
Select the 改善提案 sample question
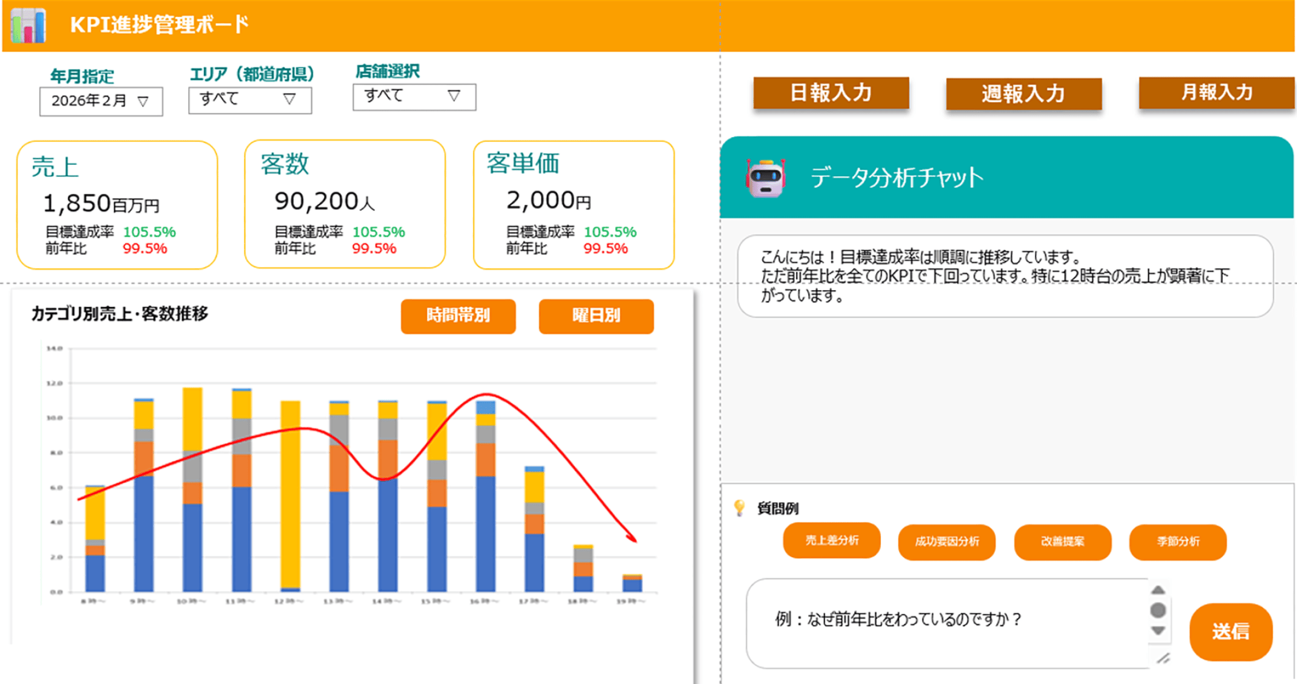(1063, 542)
